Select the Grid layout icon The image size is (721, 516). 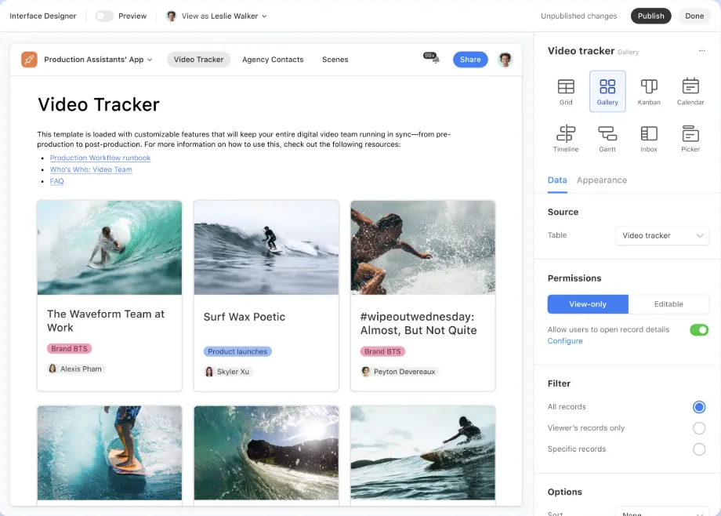pyautogui.click(x=566, y=86)
